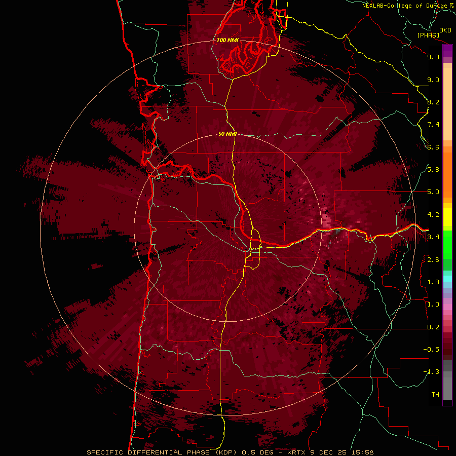The height and width of the screenshot is (456, 456).
Task: Click the 7.4 legend value
Action: pos(433,125)
